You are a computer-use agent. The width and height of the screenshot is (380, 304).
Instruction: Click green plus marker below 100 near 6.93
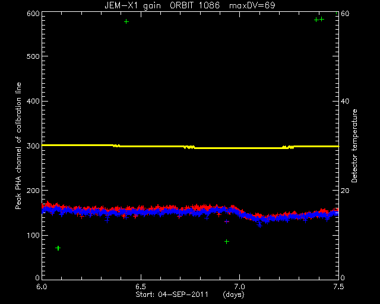click(x=227, y=242)
